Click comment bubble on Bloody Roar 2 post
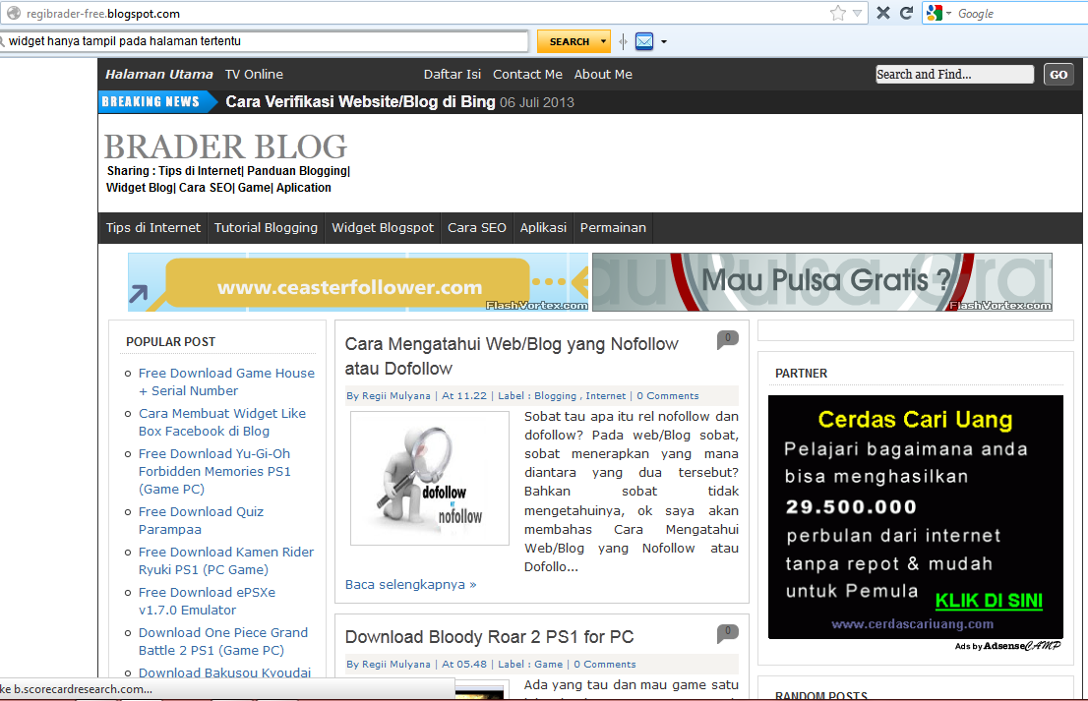 click(728, 634)
